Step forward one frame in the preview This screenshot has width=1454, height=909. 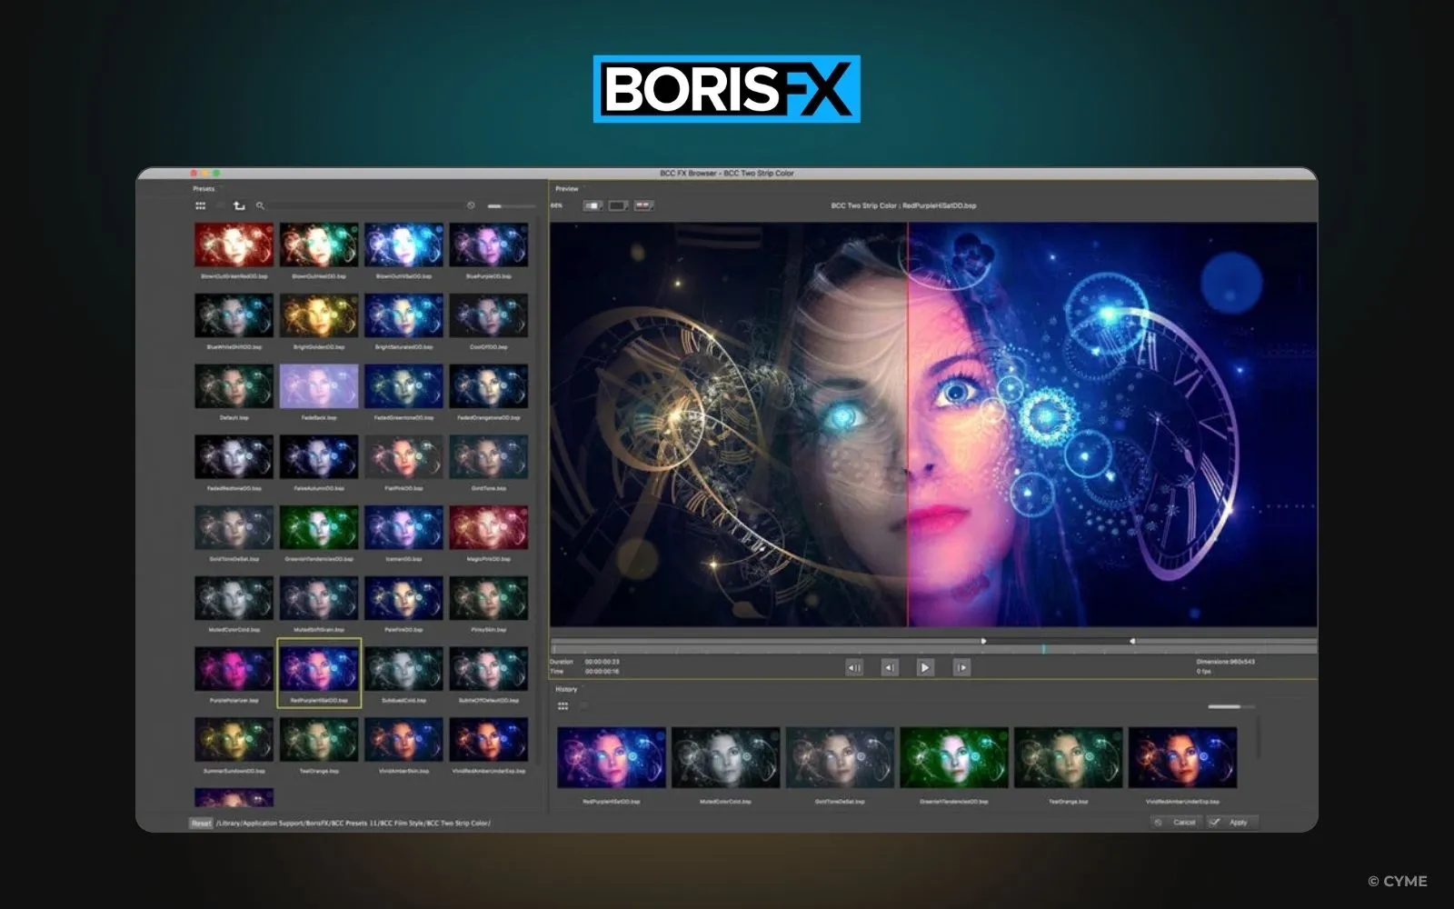[x=961, y=667]
